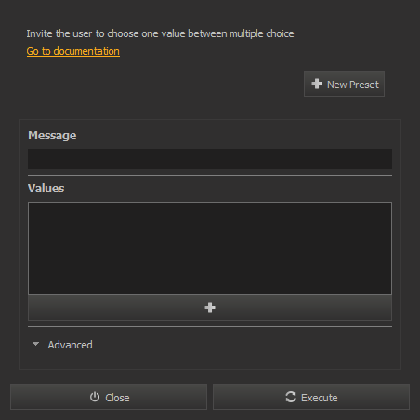Select the Message heading label
The height and width of the screenshot is (420, 420).
tap(52, 136)
